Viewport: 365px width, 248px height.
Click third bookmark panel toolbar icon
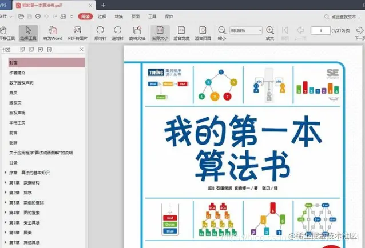pos(41,49)
